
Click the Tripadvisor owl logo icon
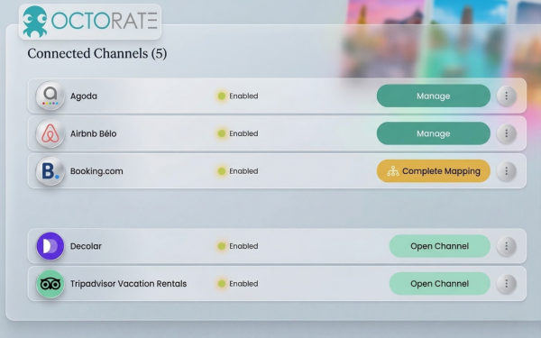click(50, 284)
